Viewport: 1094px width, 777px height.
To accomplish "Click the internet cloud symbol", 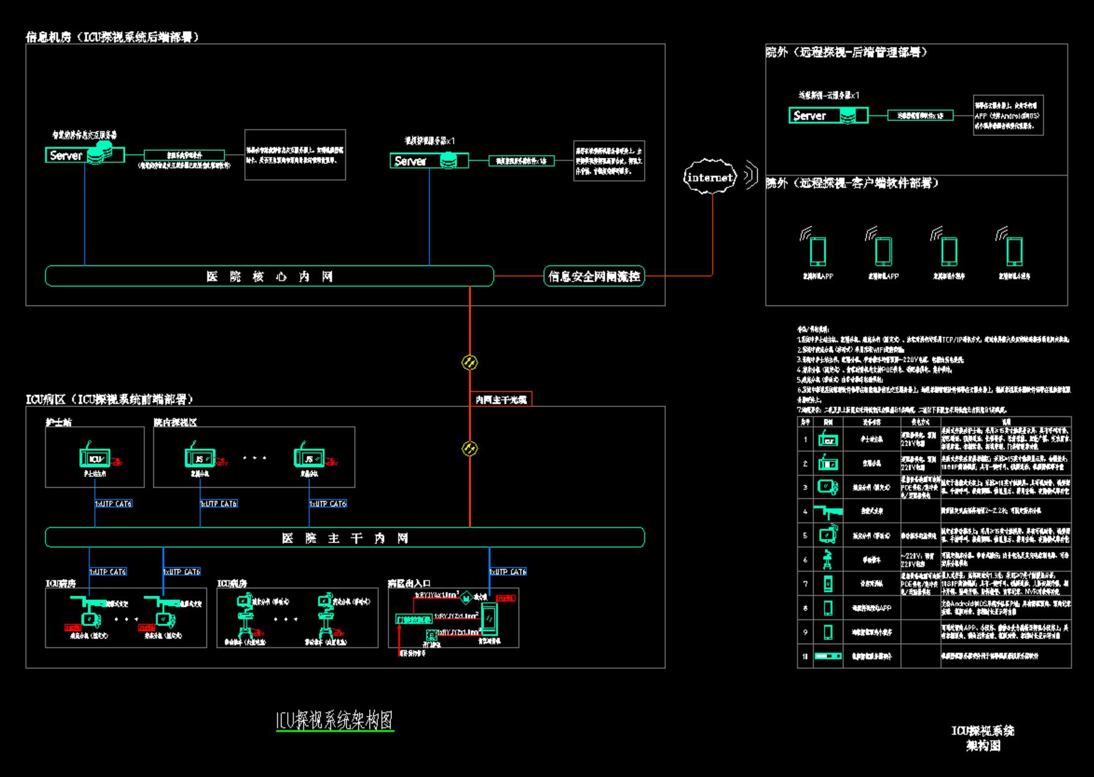I will (711, 178).
